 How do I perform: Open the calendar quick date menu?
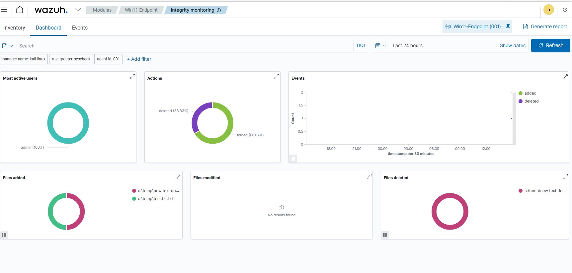coord(380,46)
